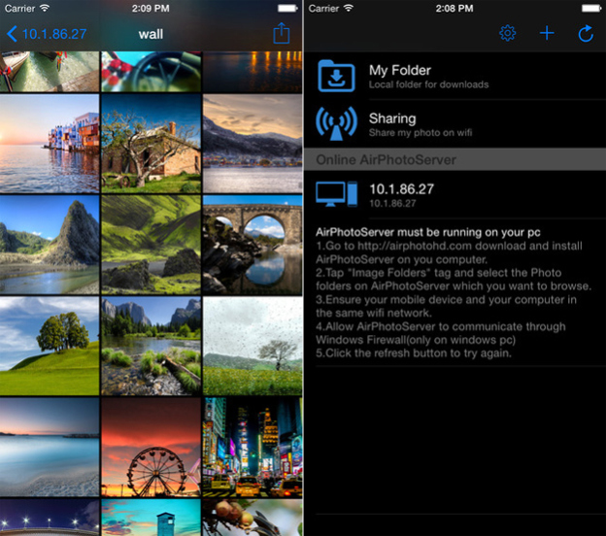Open the lone tree on green hill photo

tap(50, 345)
